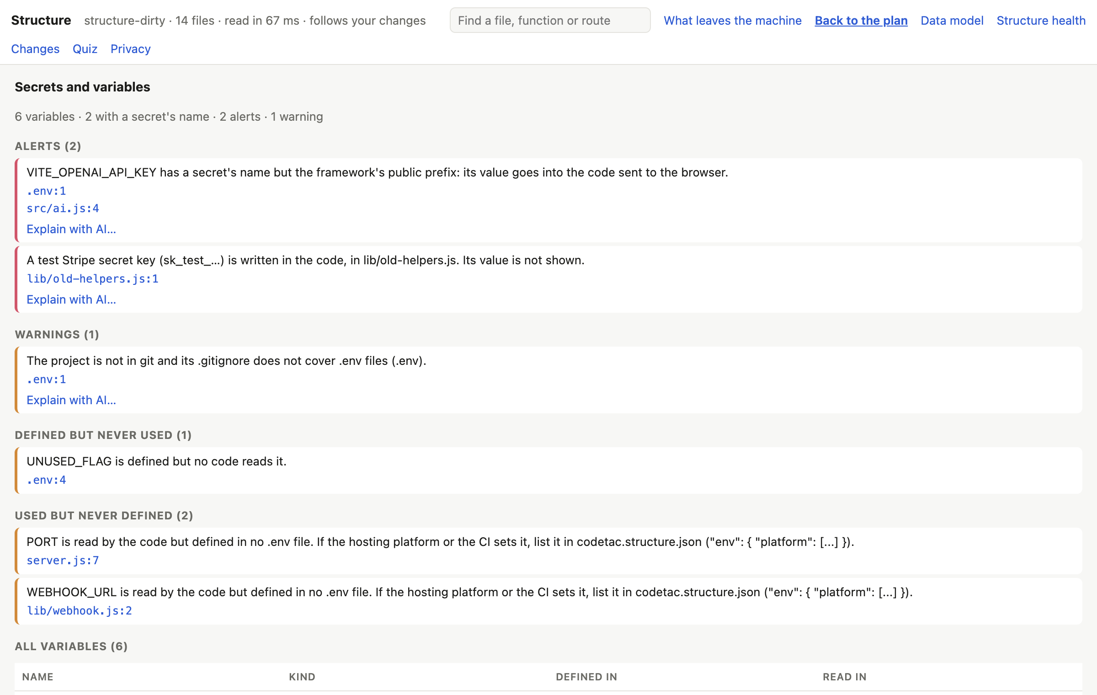Open .env:1 link in the gitignore warning
Viewport: 1097px width, 695px height.
coord(46,379)
